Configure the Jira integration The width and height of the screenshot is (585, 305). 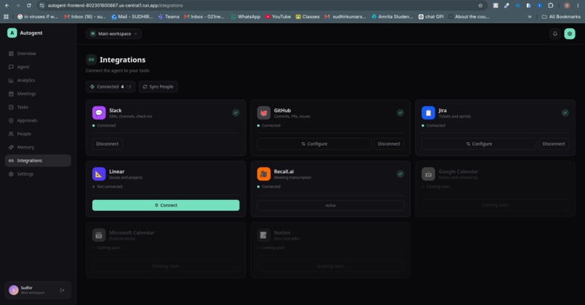[479, 143]
